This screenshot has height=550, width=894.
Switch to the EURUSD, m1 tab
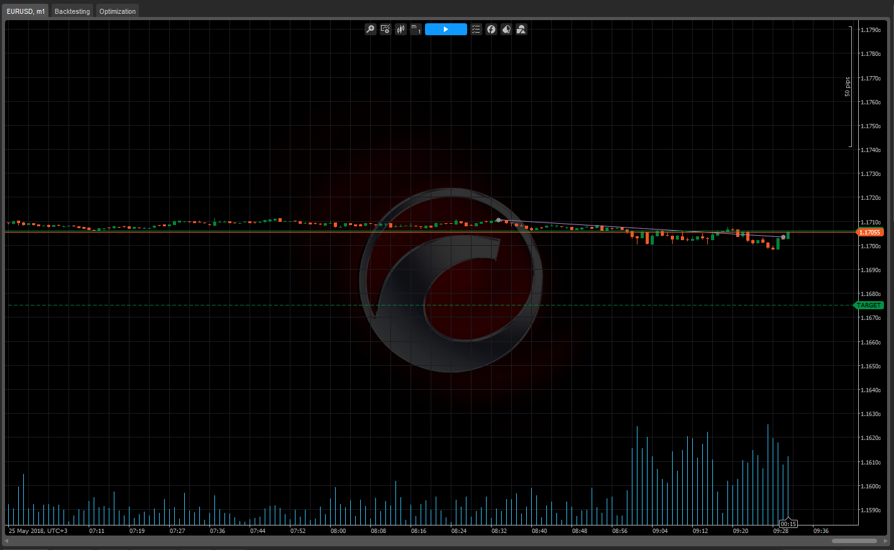click(x=26, y=11)
